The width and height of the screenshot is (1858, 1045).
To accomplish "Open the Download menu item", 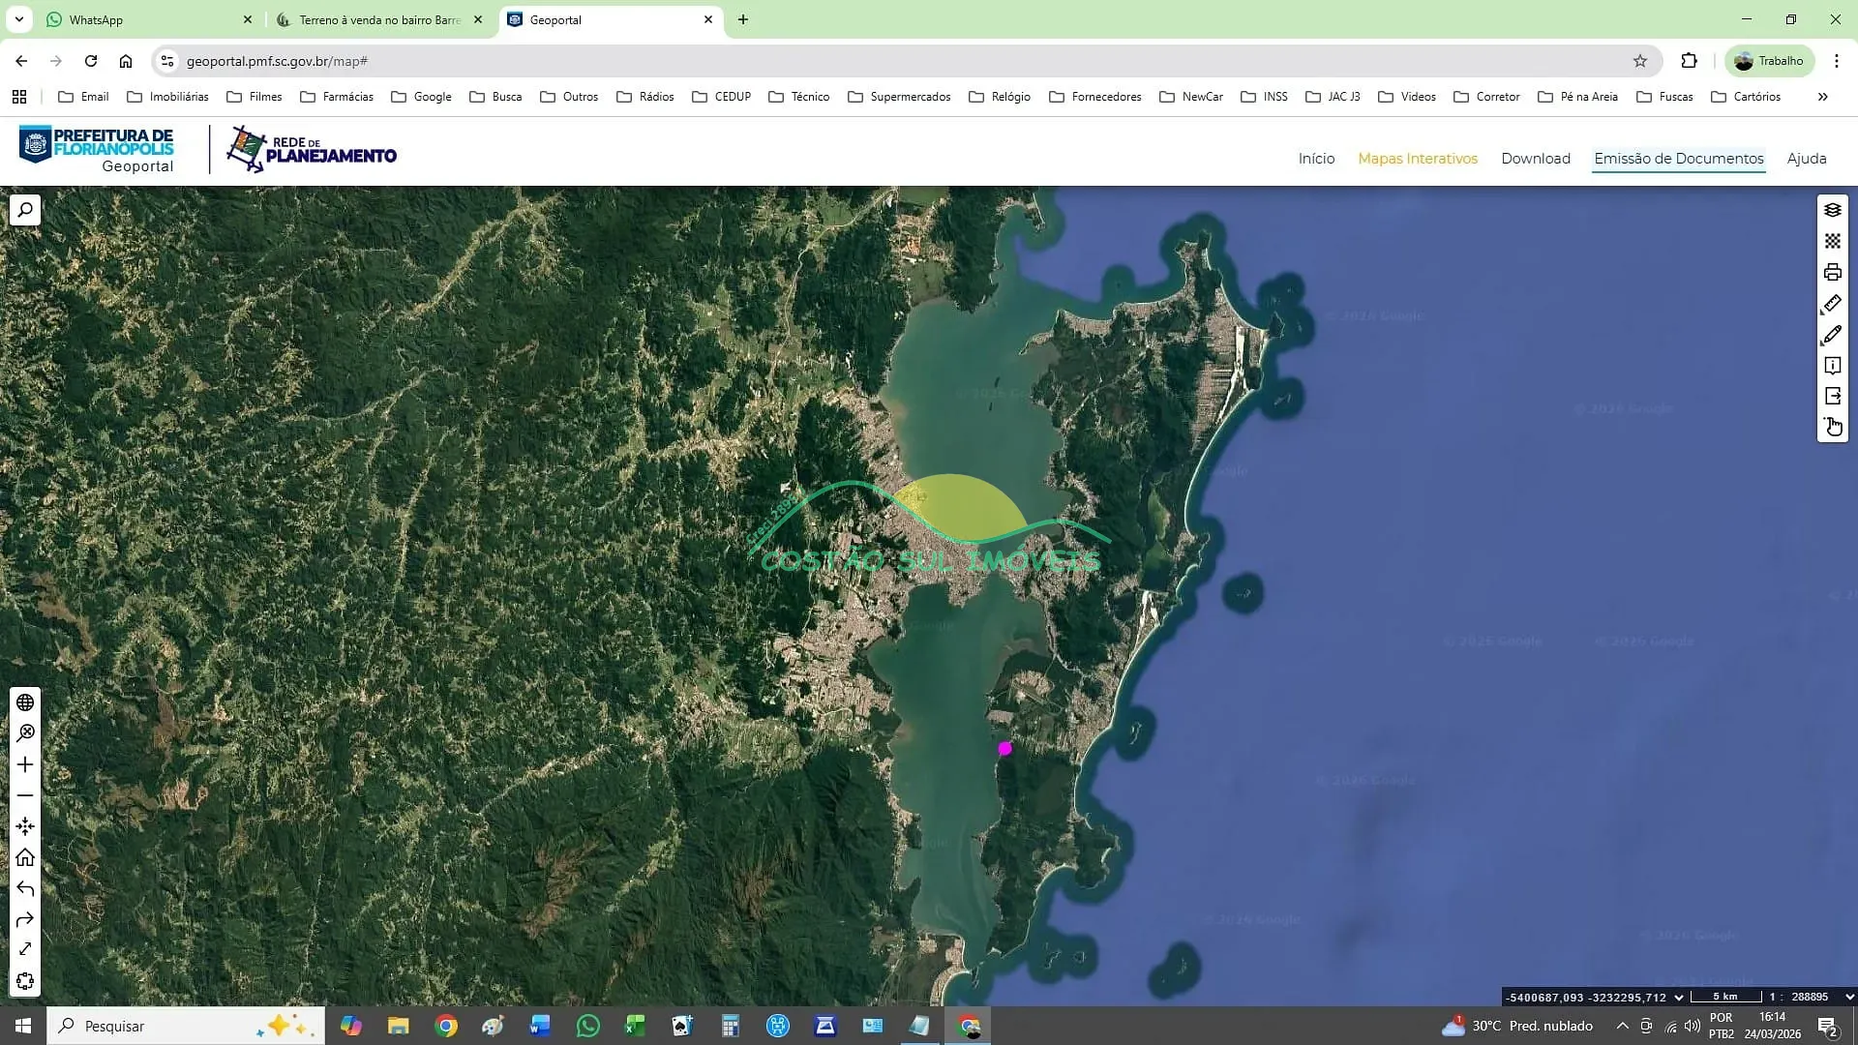I will click(1536, 159).
